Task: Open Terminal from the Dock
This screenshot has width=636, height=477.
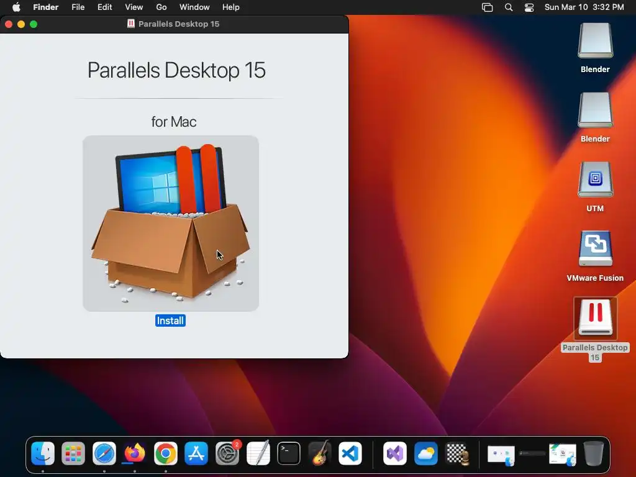Action: click(x=289, y=453)
